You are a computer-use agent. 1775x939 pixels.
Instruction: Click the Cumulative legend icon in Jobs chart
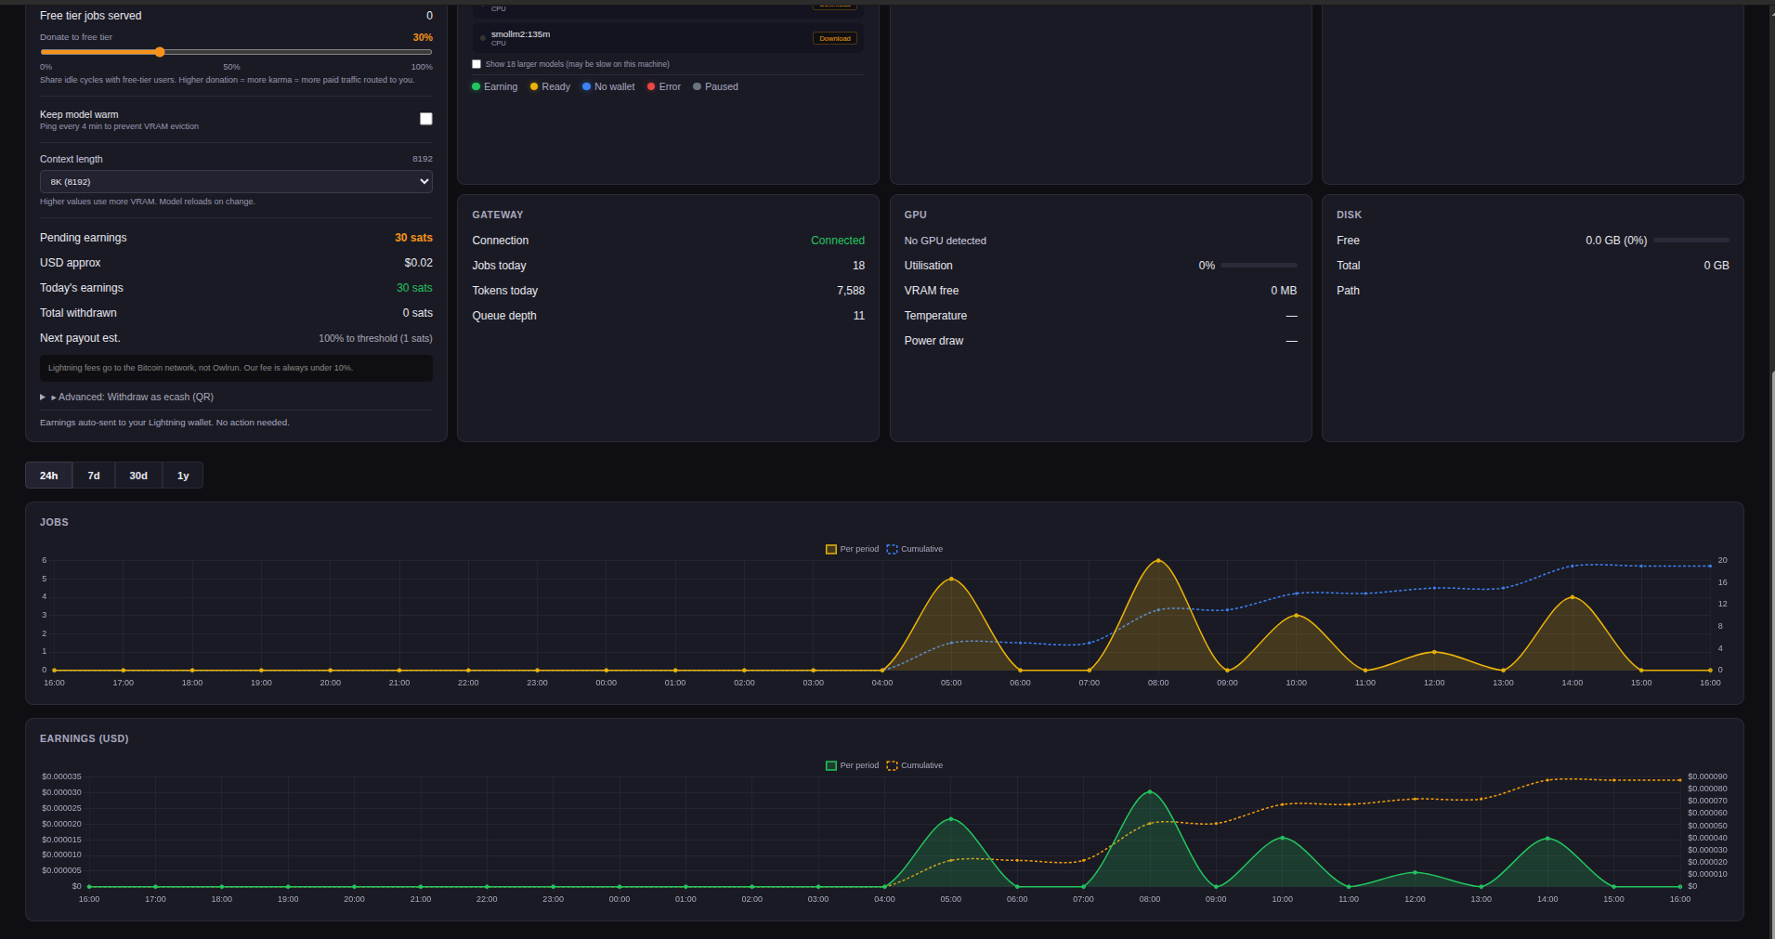coord(892,549)
